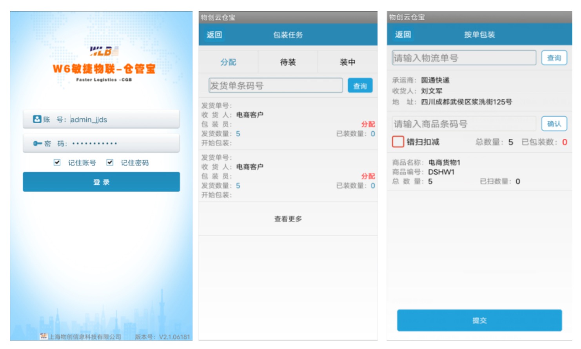Click the company logo in footer
Viewport: 581px width, 349px height.
point(44,336)
